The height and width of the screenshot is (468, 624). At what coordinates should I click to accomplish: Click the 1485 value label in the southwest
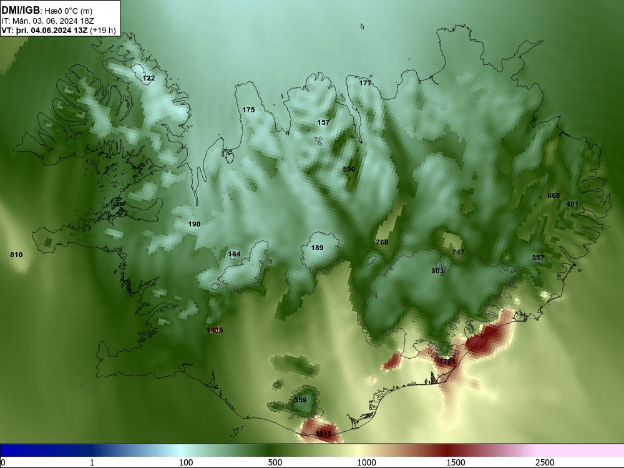click(215, 330)
